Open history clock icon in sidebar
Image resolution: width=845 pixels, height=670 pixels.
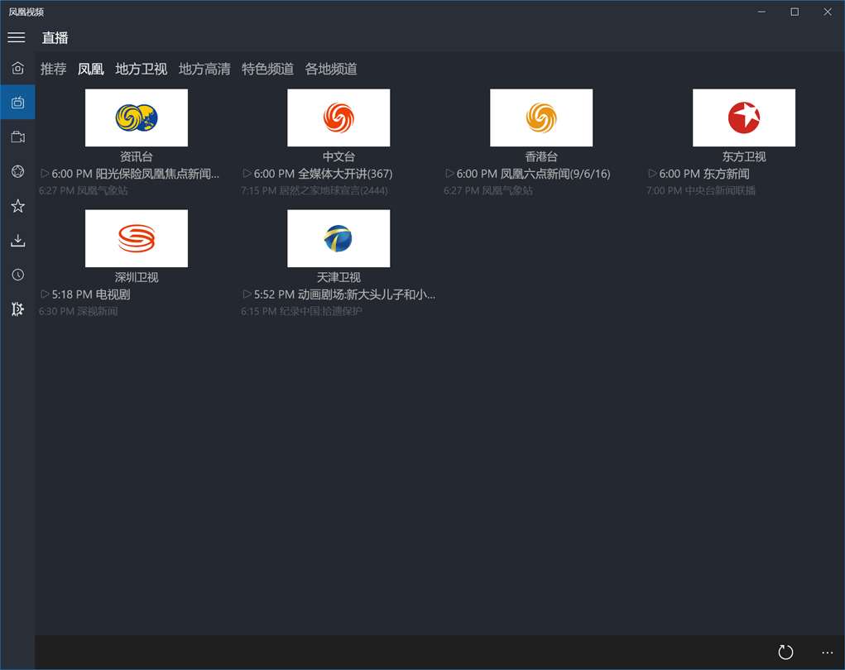pyautogui.click(x=17, y=275)
